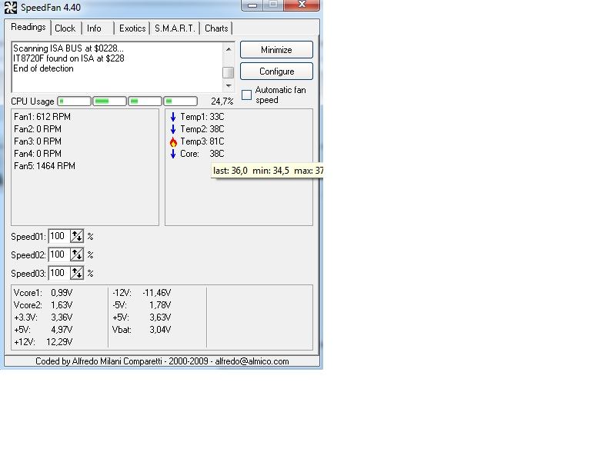Click the '+5V: 3,63V' voltage reading
Screen dimensions: 591x472
[x=142, y=317]
